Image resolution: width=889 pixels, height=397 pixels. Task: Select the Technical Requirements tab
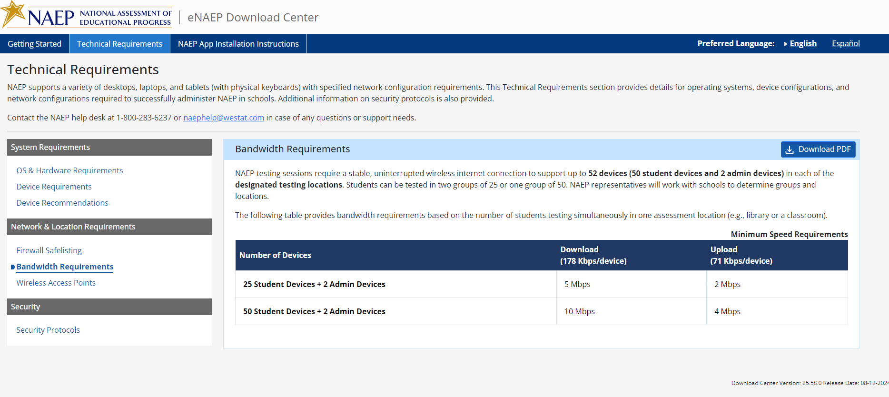pyautogui.click(x=119, y=44)
